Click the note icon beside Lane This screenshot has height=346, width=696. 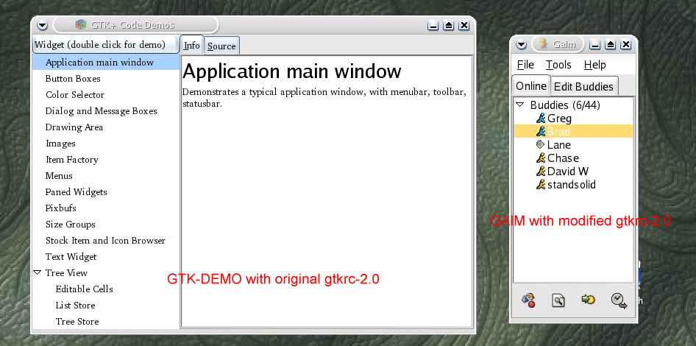coord(540,144)
